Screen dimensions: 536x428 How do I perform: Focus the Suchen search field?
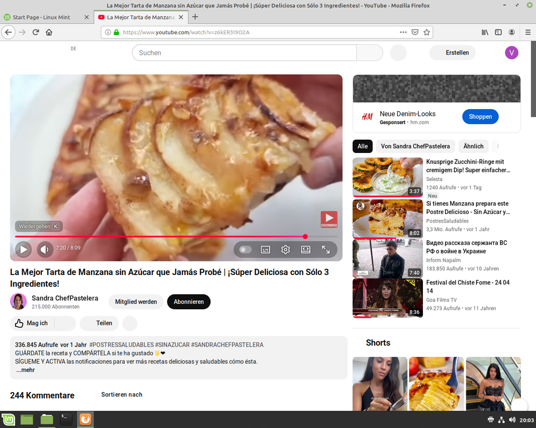coord(244,53)
